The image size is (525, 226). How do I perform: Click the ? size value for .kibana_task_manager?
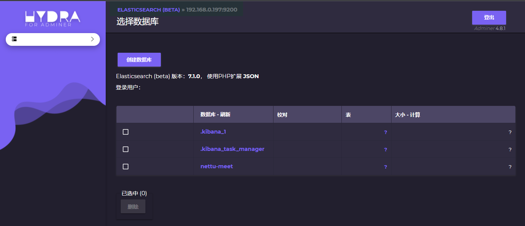(x=510, y=149)
